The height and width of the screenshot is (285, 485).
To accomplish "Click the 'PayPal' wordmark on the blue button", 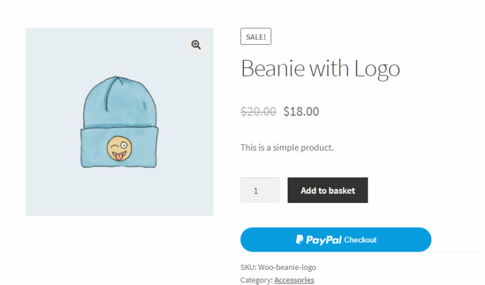I will [x=324, y=240].
